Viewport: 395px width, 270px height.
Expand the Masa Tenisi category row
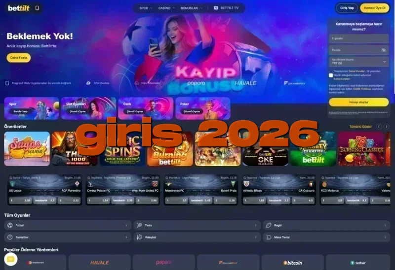pyautogui.click(x=326, y=237)
